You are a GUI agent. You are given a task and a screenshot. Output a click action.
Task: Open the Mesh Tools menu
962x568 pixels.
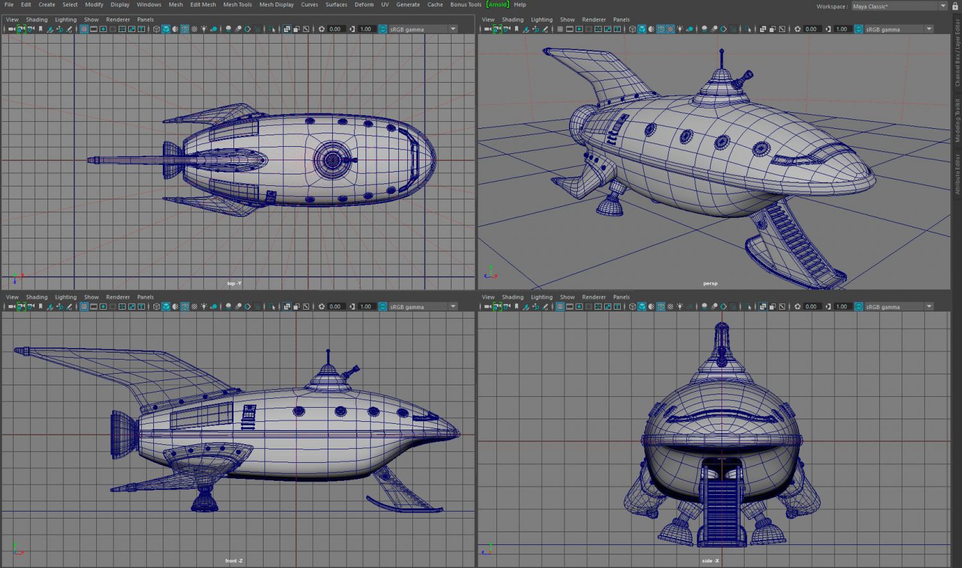click(237, 4)
